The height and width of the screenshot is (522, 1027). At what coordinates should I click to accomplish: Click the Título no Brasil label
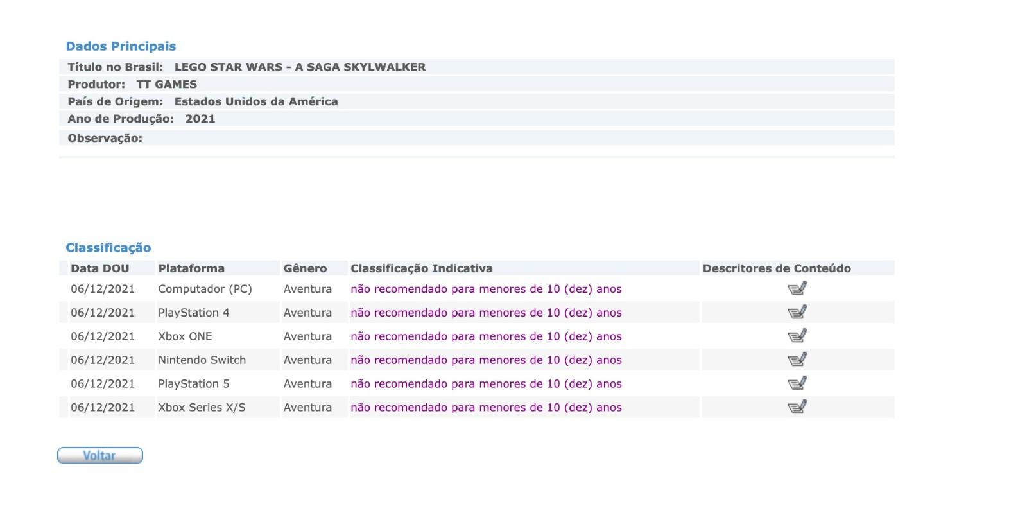point(116,67)
